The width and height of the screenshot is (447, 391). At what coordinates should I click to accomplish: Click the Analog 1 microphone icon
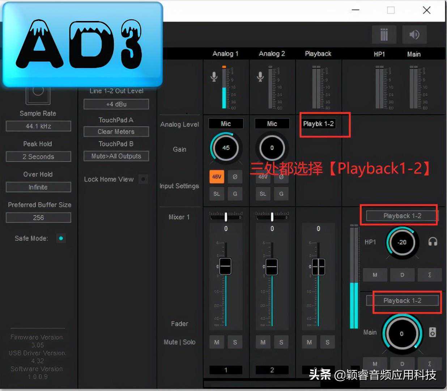[214, 76]
